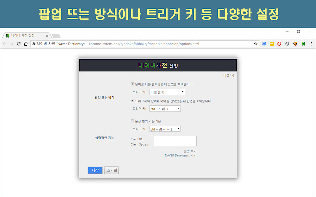Click the red Opera-style extension icon
This screenshot has width=316, height=197.
[x=279, y=44]
